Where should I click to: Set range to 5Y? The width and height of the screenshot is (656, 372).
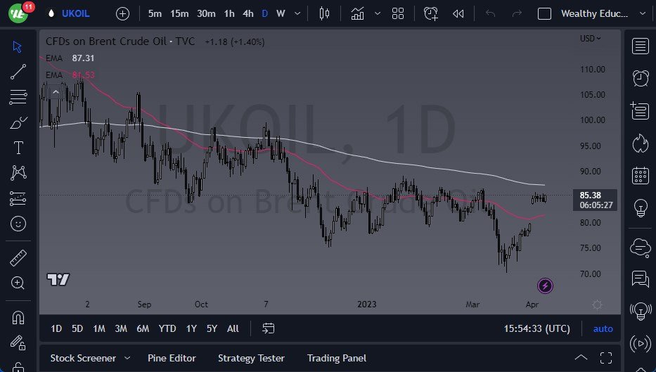[212, 328]
